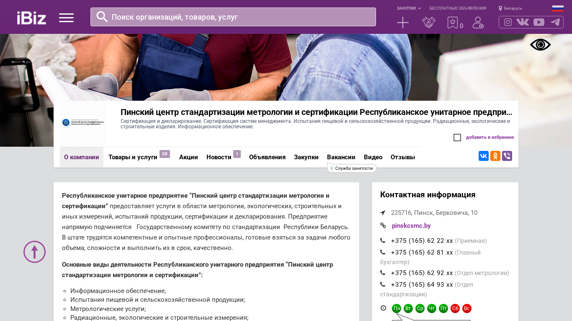Click the address 225716, Пинск, Берковича, 10
Image resolution: width=572 pixels, height=321 pixels.
click(434, 213)
